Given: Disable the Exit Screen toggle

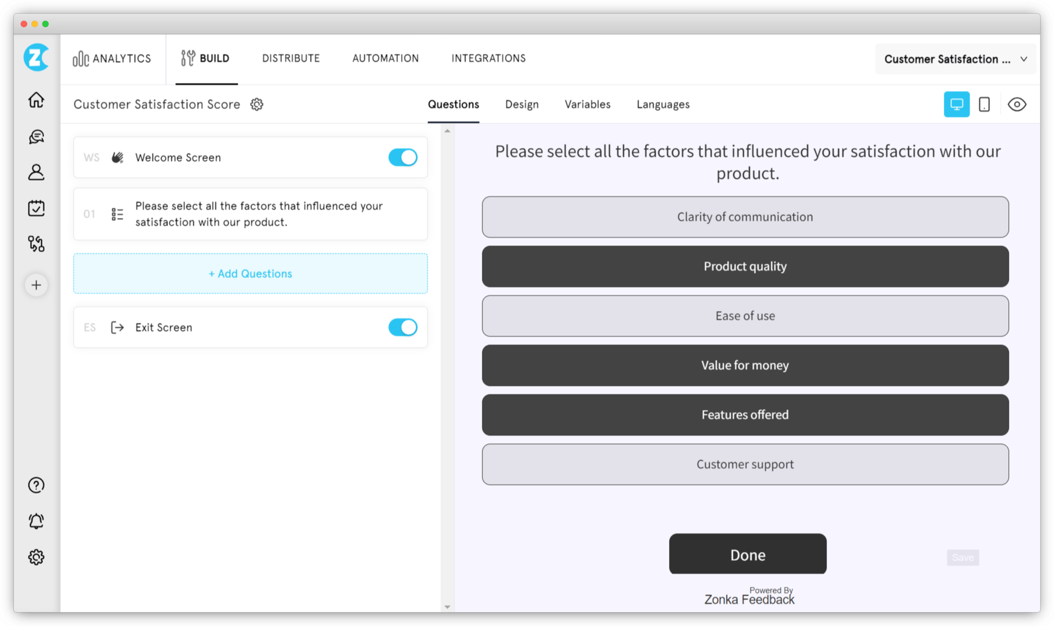Looking at the screenshot, I should point(403,327).
